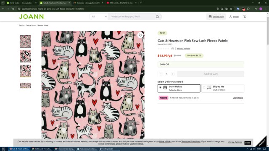Click the store icon beside Select a Store in header
The image size is (269, 151).
pos(210,17)
